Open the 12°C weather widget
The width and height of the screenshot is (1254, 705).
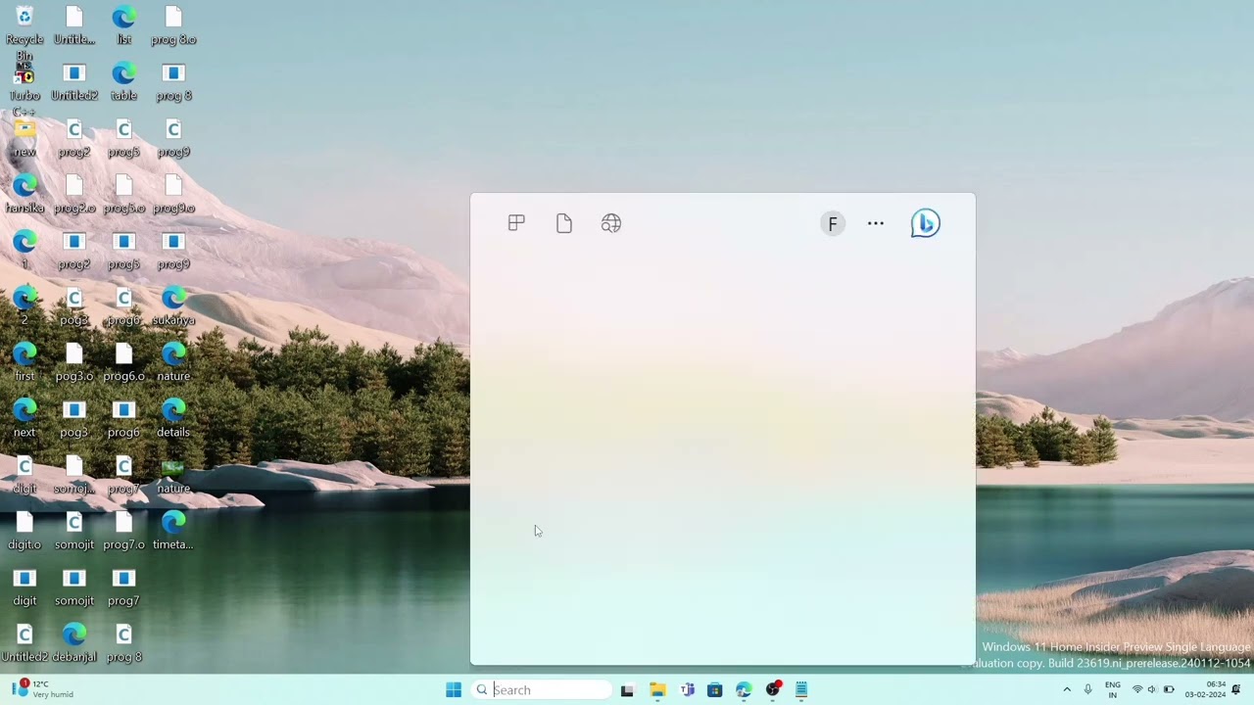(x=43, y=689)
